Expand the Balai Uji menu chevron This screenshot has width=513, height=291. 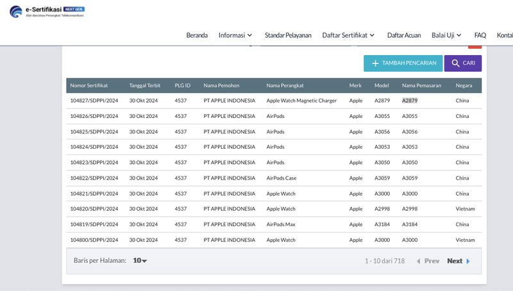click(459, 35)
